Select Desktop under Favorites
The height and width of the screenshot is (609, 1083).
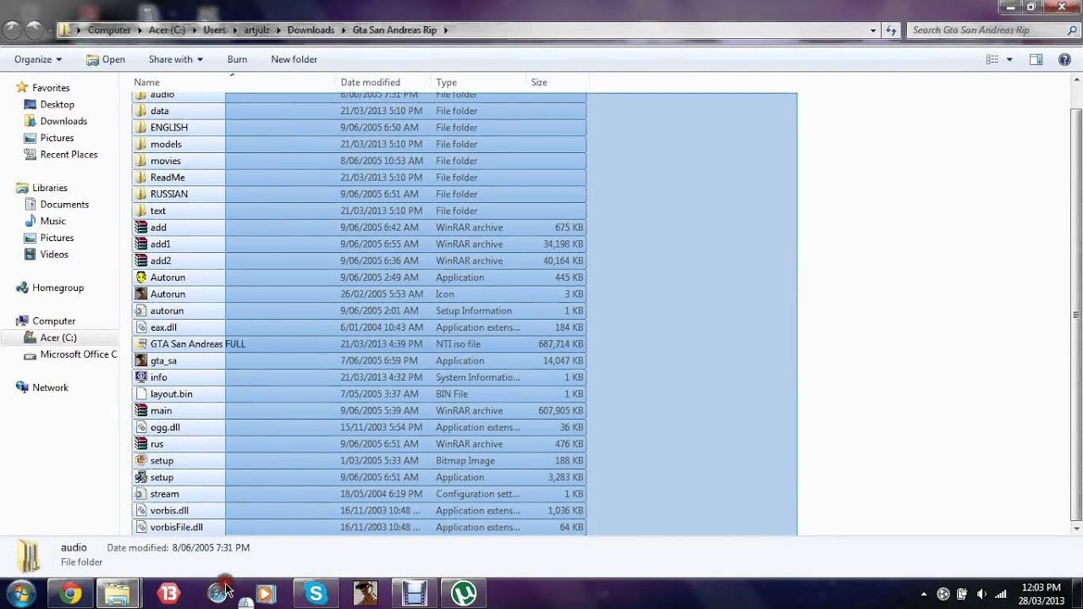click(x=58, y=105)
